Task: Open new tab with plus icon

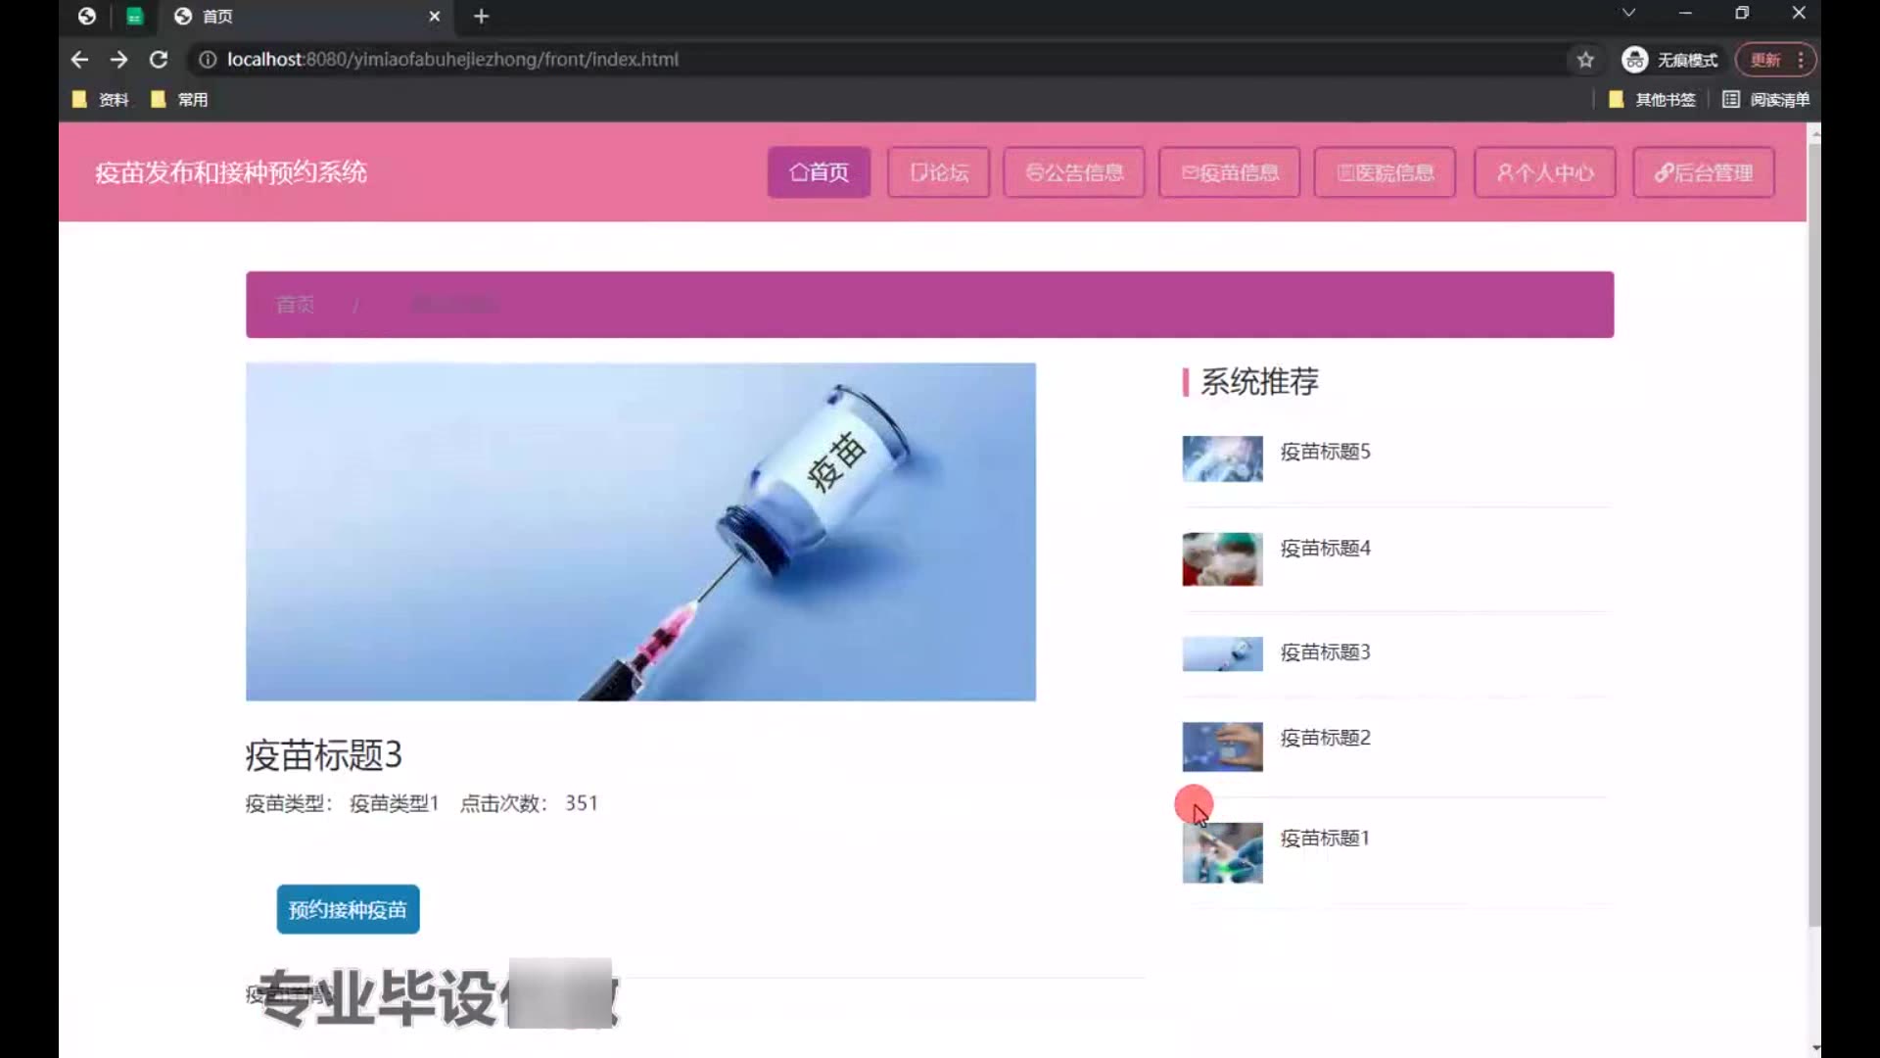Action: click(481, 16)
